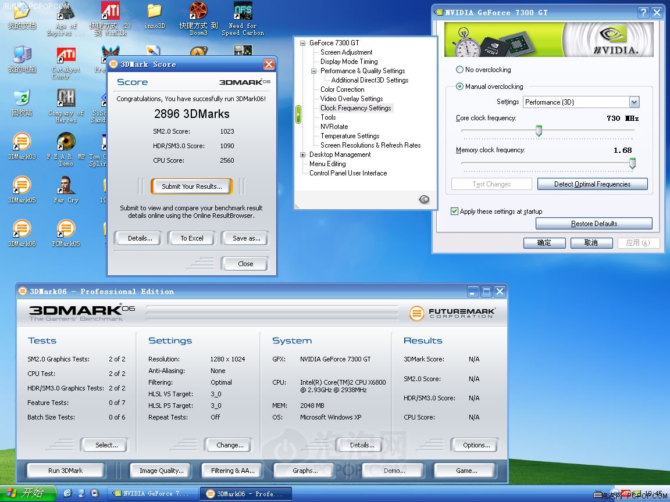Click Detect Optimal Frequencies button

592,184
